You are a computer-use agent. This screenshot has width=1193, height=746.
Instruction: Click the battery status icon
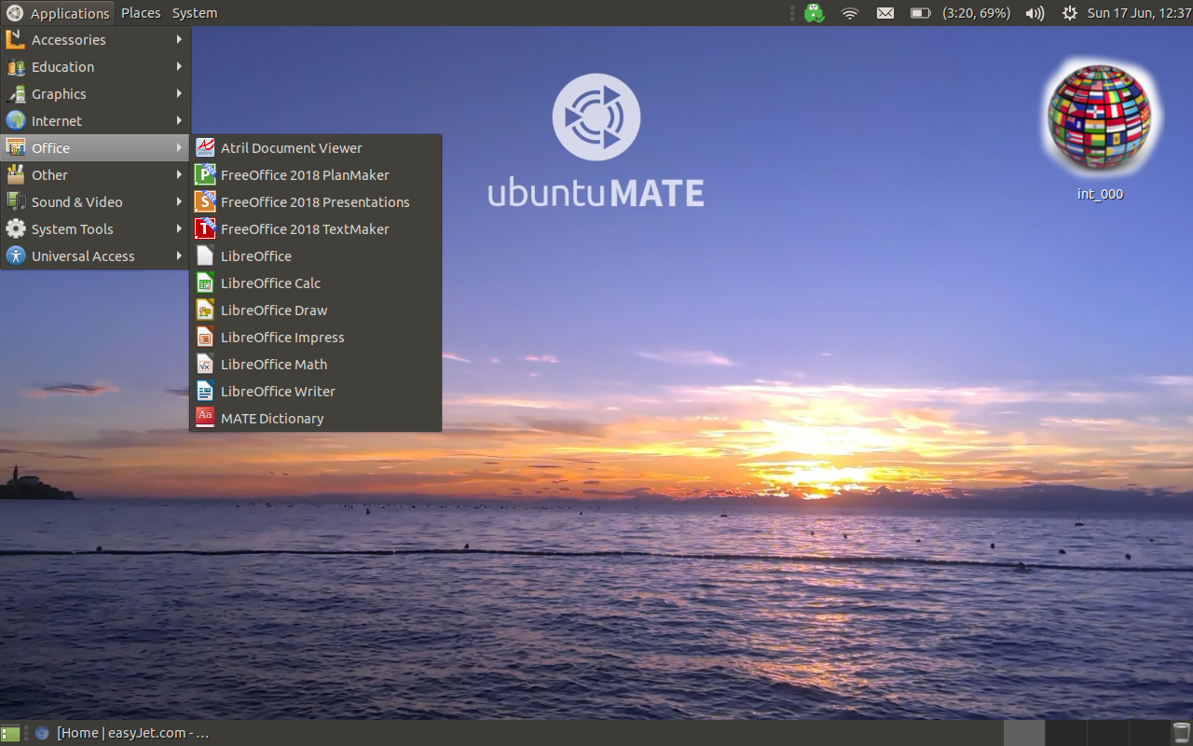click(x=921, y=13)
